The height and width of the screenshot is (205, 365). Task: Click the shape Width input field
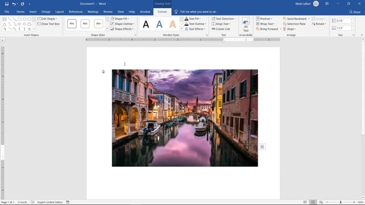(343, 28)
